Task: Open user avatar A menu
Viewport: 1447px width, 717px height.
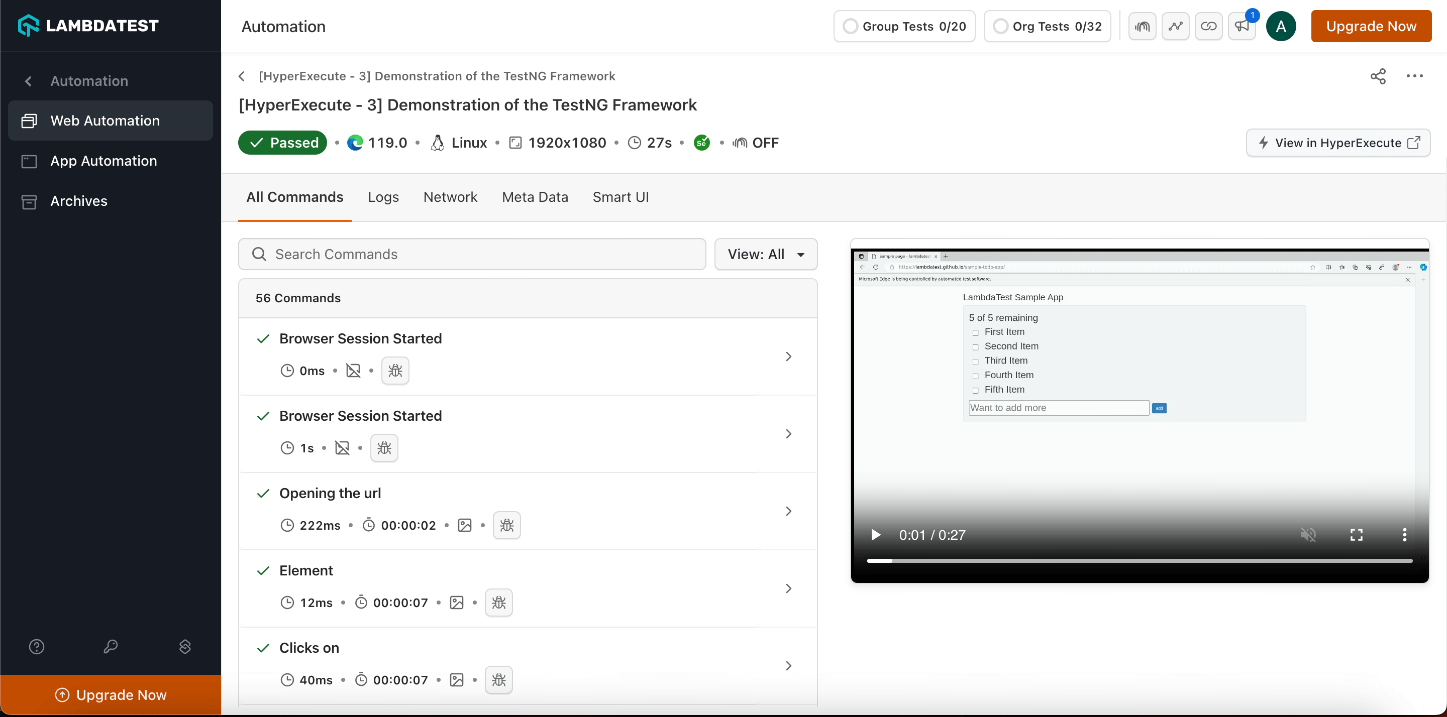Action: (1281, 27)
